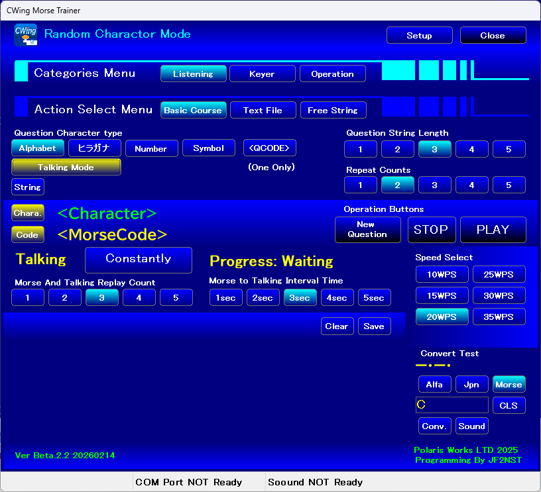The height and width of the screenshot is (492, 541).
Task: Enable the Number character type
Action: [x=150, y=149]
